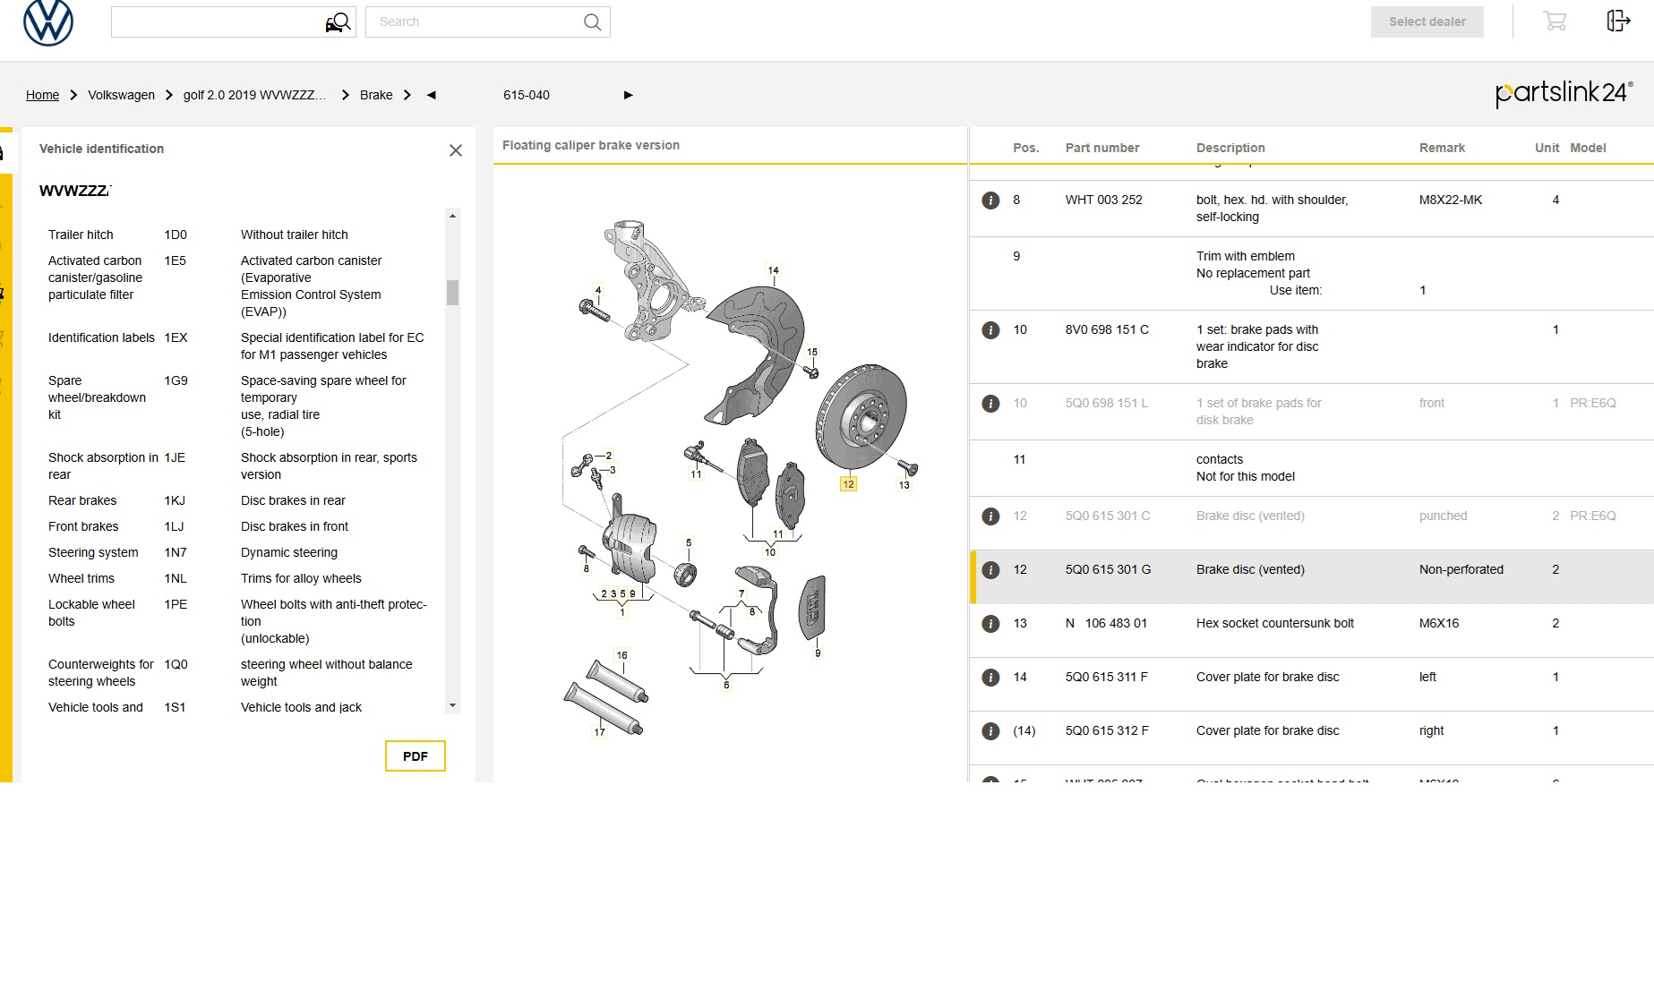Go to next illustration arrow
Viewport: 1654px width, 1007px height.
click(x=628, y=95)
